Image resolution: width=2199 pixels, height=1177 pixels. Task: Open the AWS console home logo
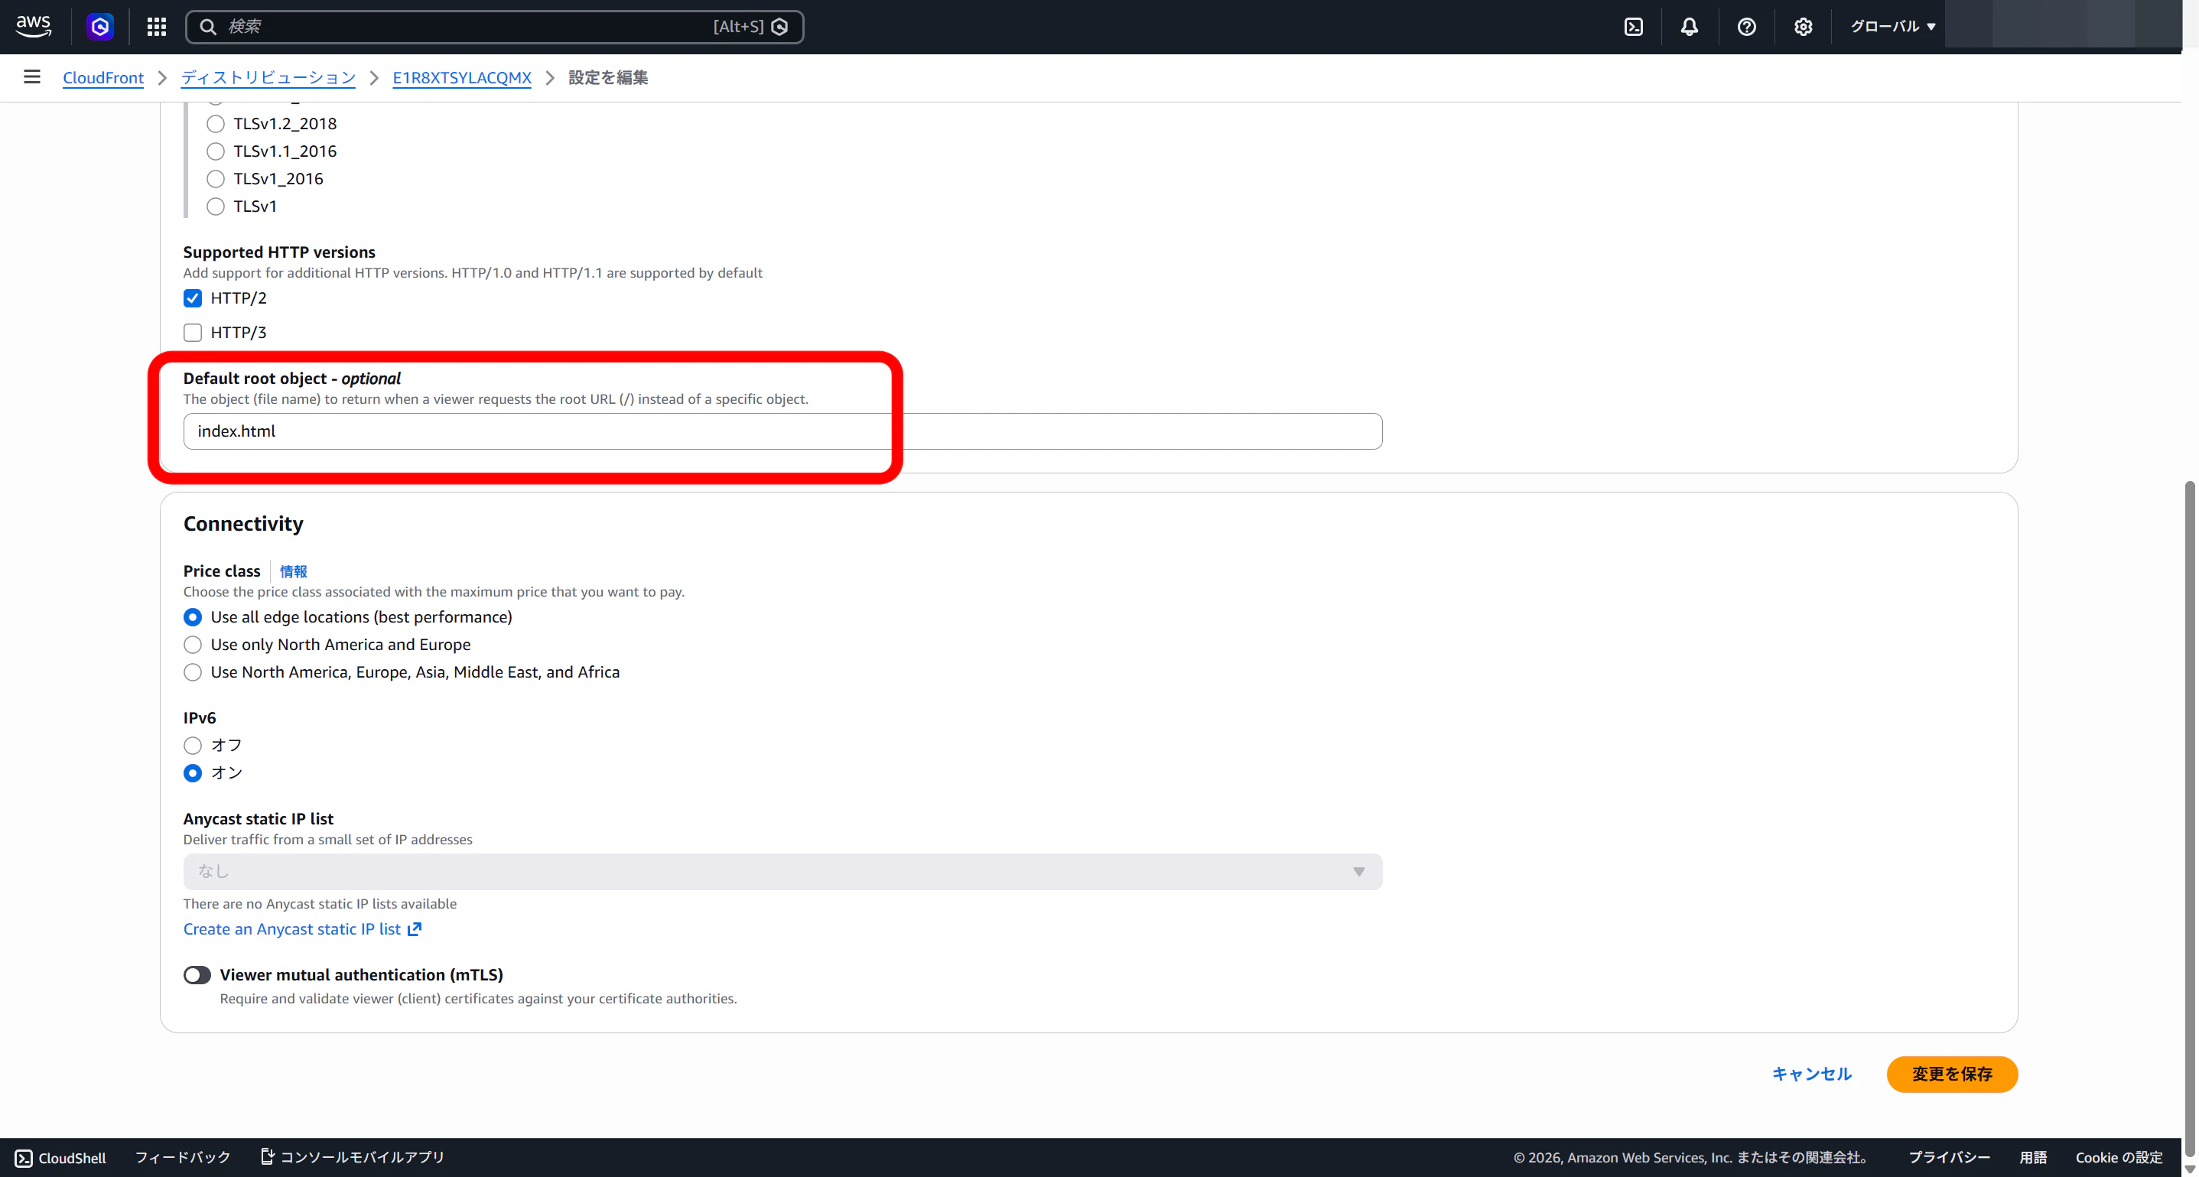[34, 27]
